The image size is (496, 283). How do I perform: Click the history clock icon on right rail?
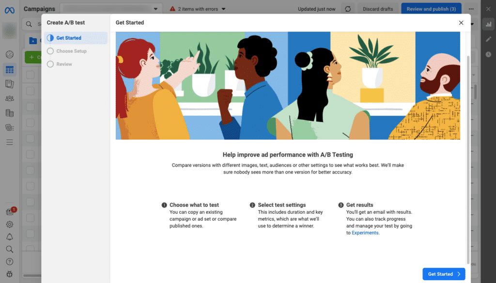[x=488, y=54]
